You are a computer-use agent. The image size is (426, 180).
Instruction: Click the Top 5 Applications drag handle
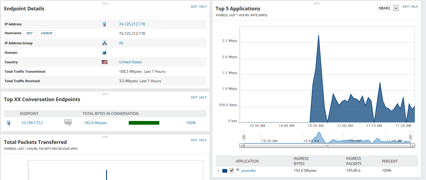click(317, 3)
